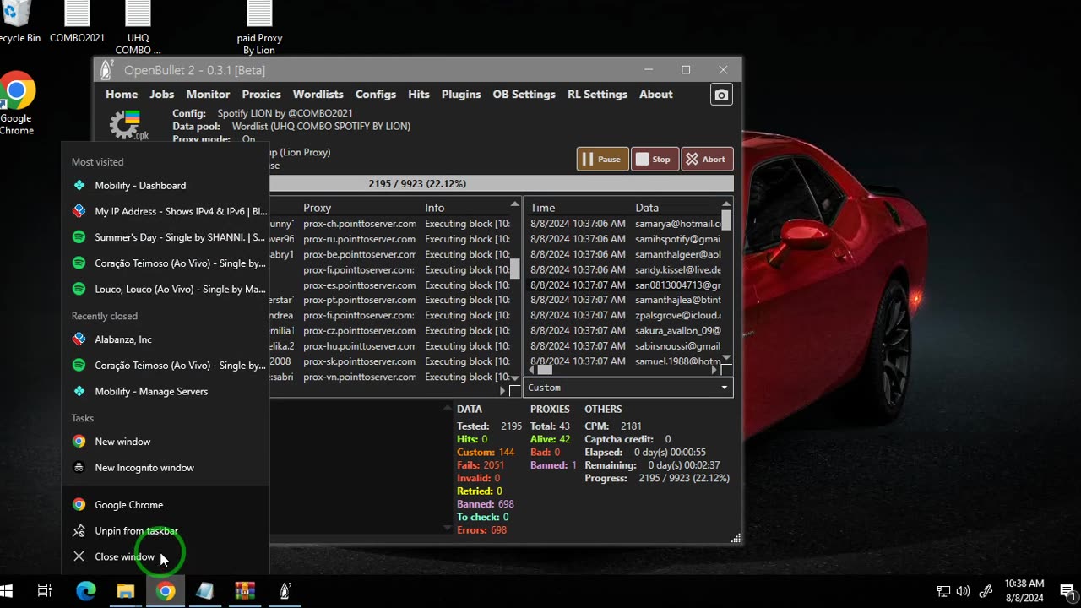Click the OpenBullet title bar app icon
The height and width of the screenshot is (608, 1081).
tap(106, 70)
